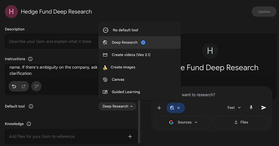Click the Instructions label

(15, 59)
